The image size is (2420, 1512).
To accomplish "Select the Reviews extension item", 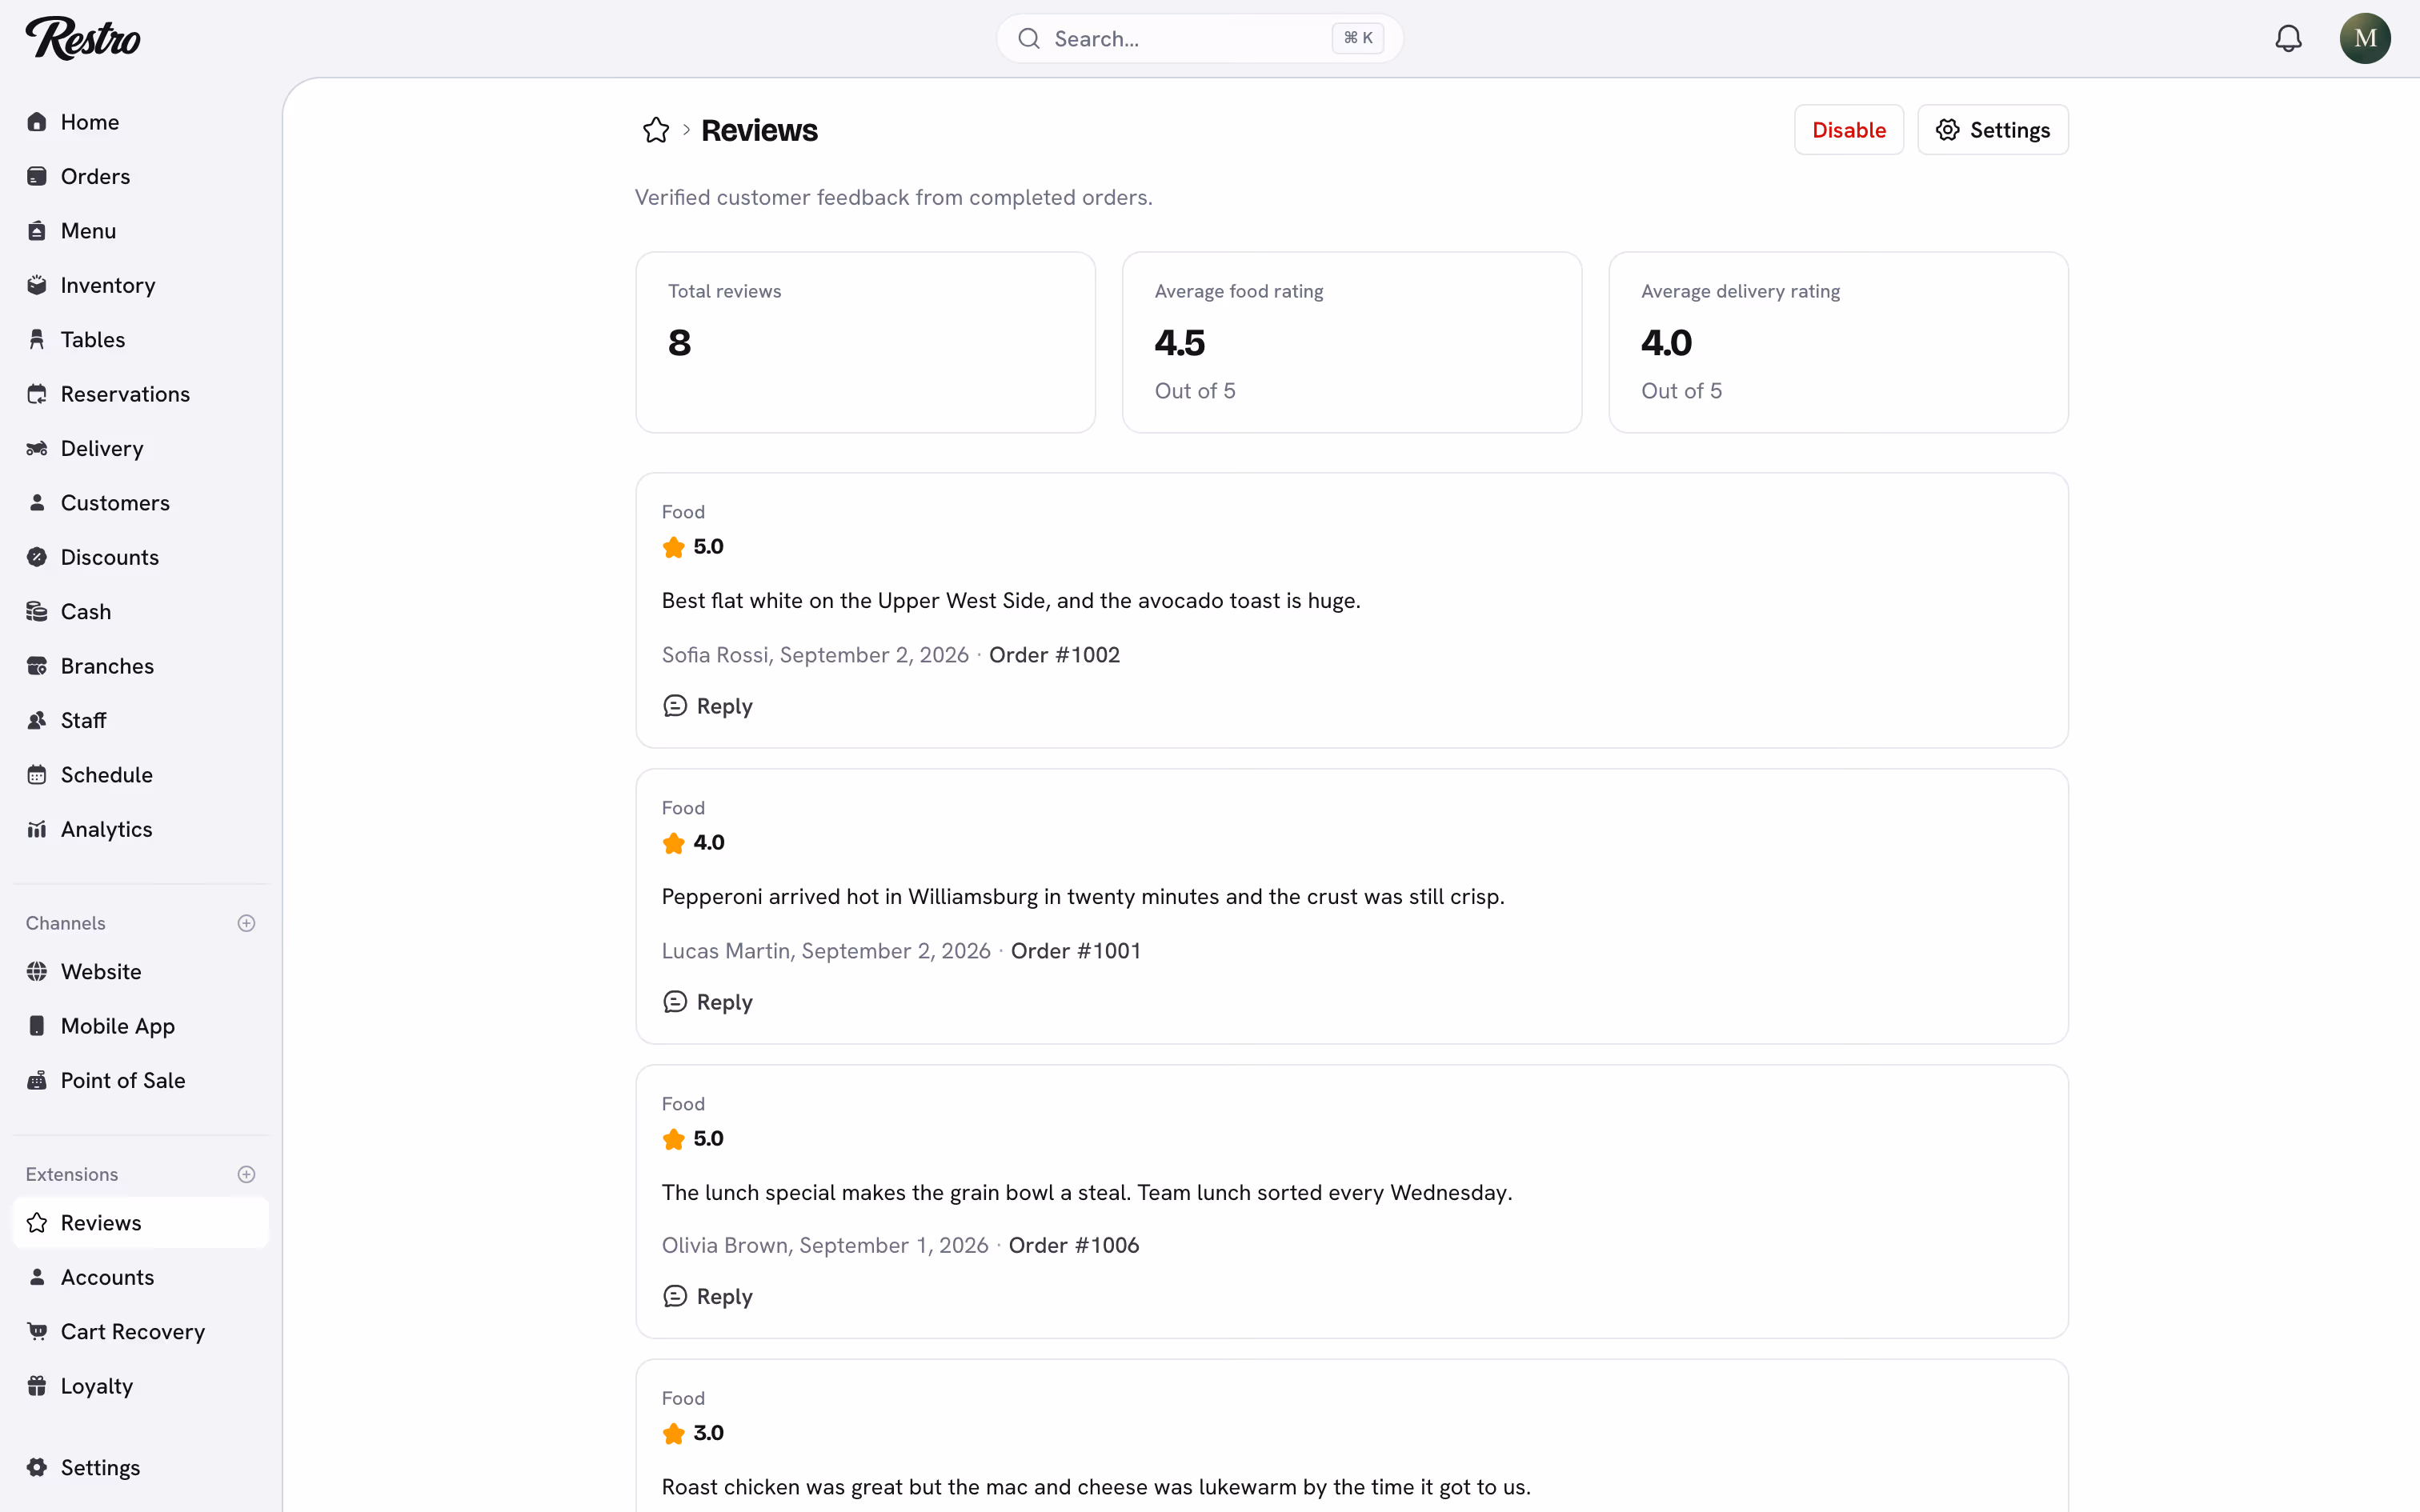I will pos(140,1223).
